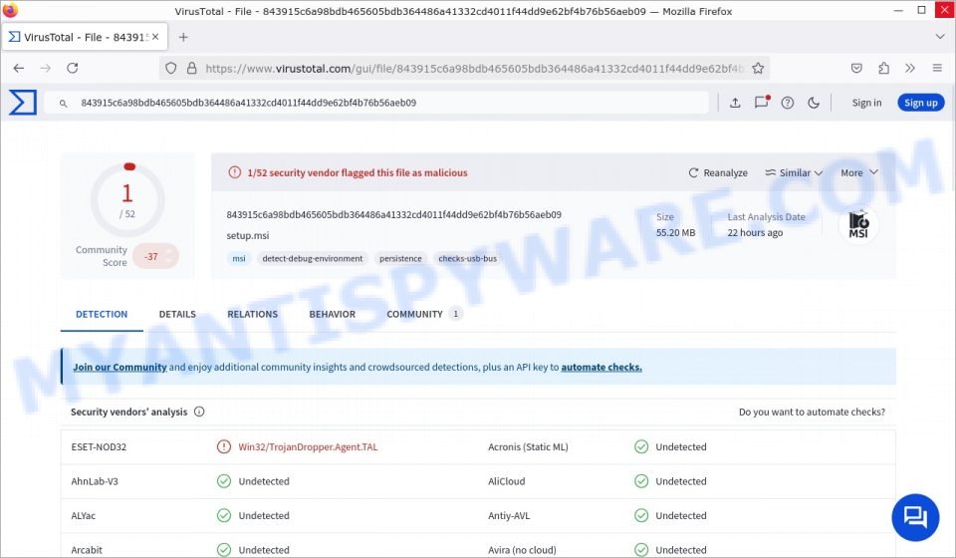This screenshot has height=558, width=956.
Task: Open the Firefox hamburger menu
Action: [x=937, y=69]
